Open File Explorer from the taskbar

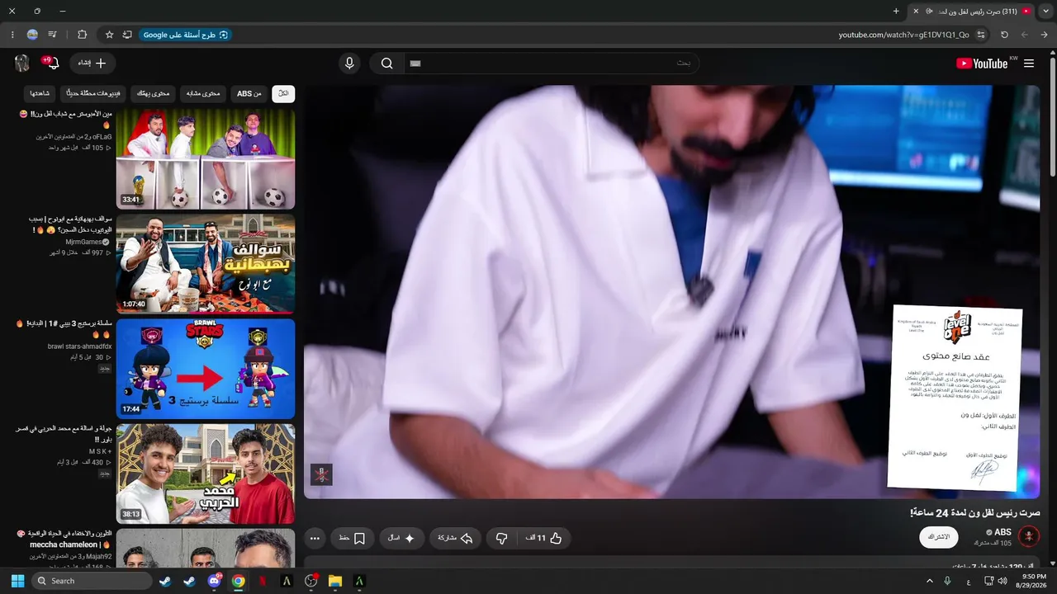(334, 581)
